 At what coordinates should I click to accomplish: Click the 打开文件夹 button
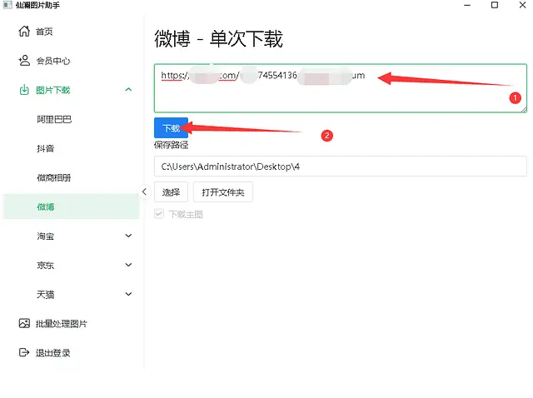tap(223, 192)
